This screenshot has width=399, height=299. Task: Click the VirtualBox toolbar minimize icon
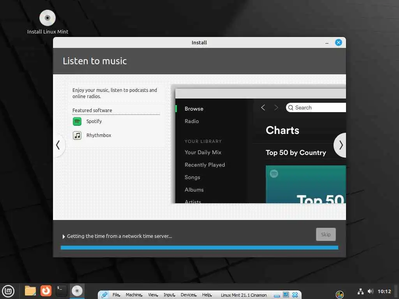click(x=277, y=296)
